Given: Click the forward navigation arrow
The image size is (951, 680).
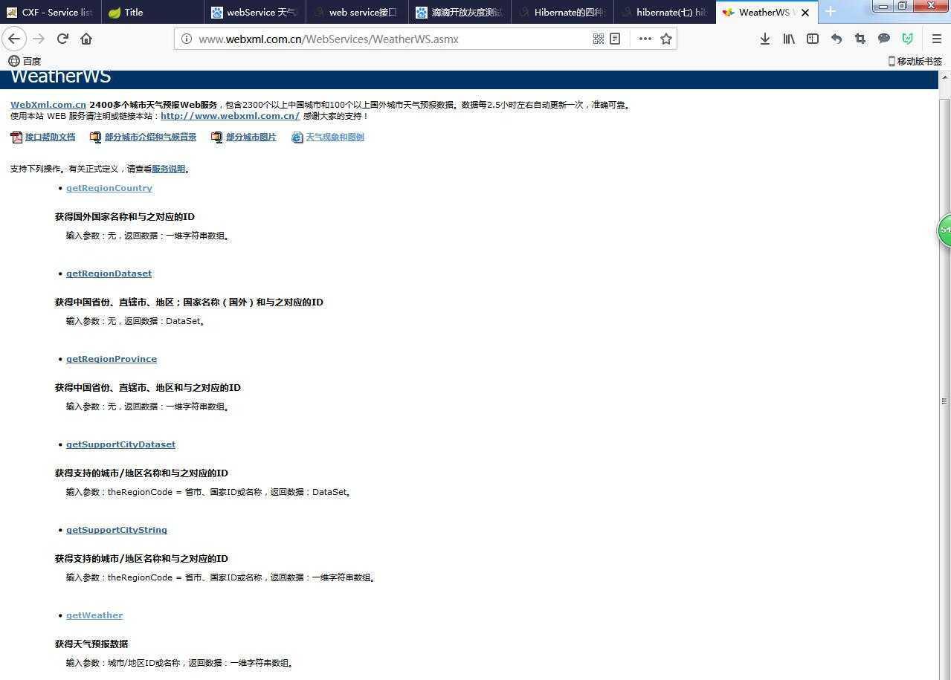Looking at the screenshot, I should click(x=39, y=39).
